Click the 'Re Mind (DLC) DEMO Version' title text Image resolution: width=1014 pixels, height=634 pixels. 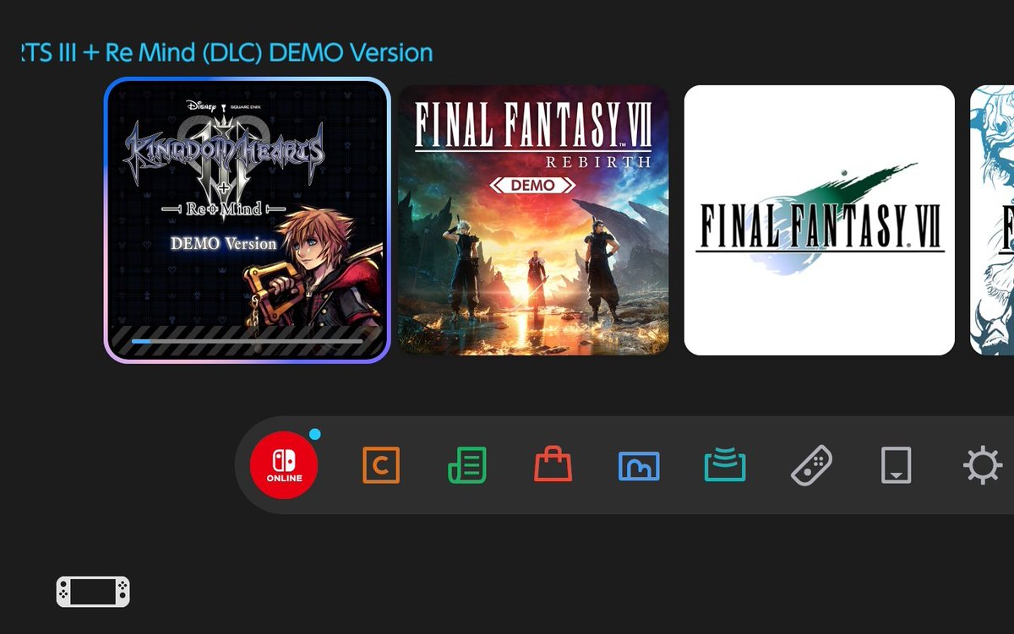[269, 52]
